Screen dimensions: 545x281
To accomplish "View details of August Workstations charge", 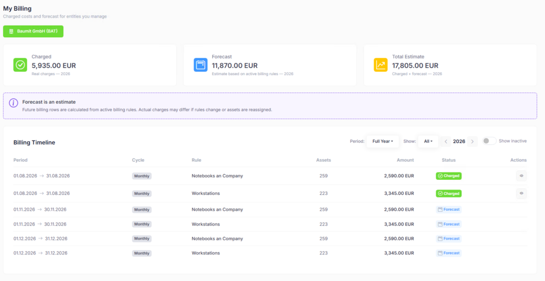I will click(x=522, y=193).
